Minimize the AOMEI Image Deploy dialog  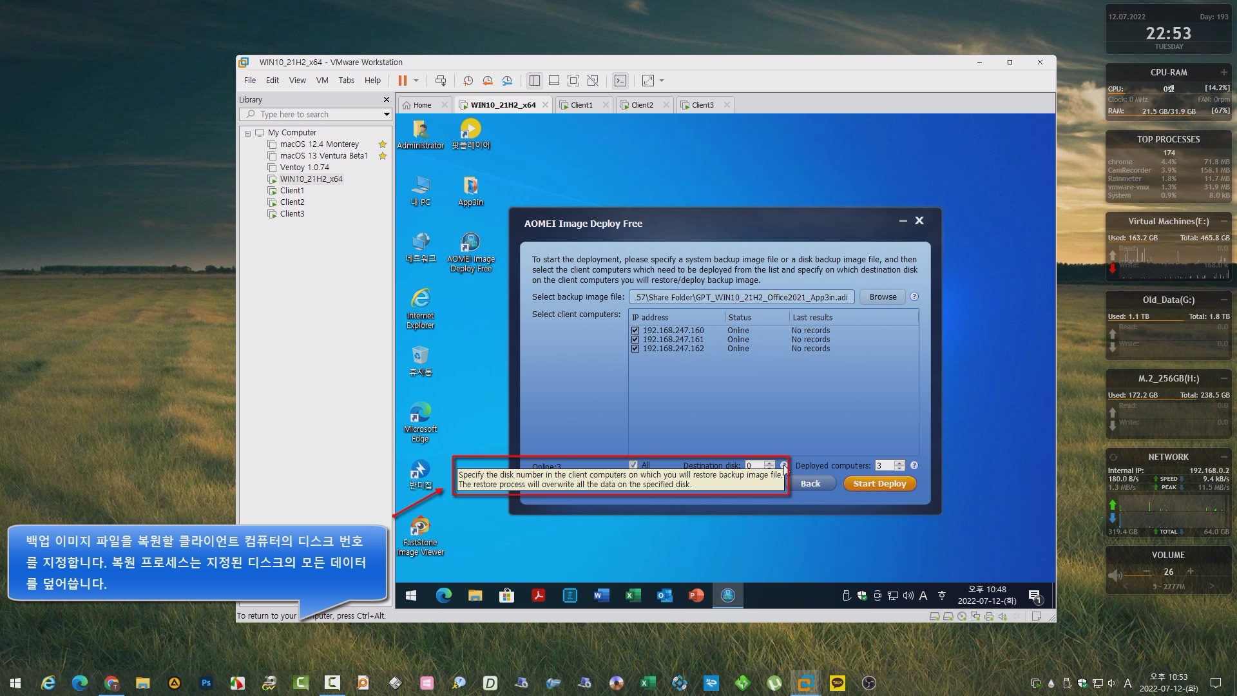(x=903, y=221)
